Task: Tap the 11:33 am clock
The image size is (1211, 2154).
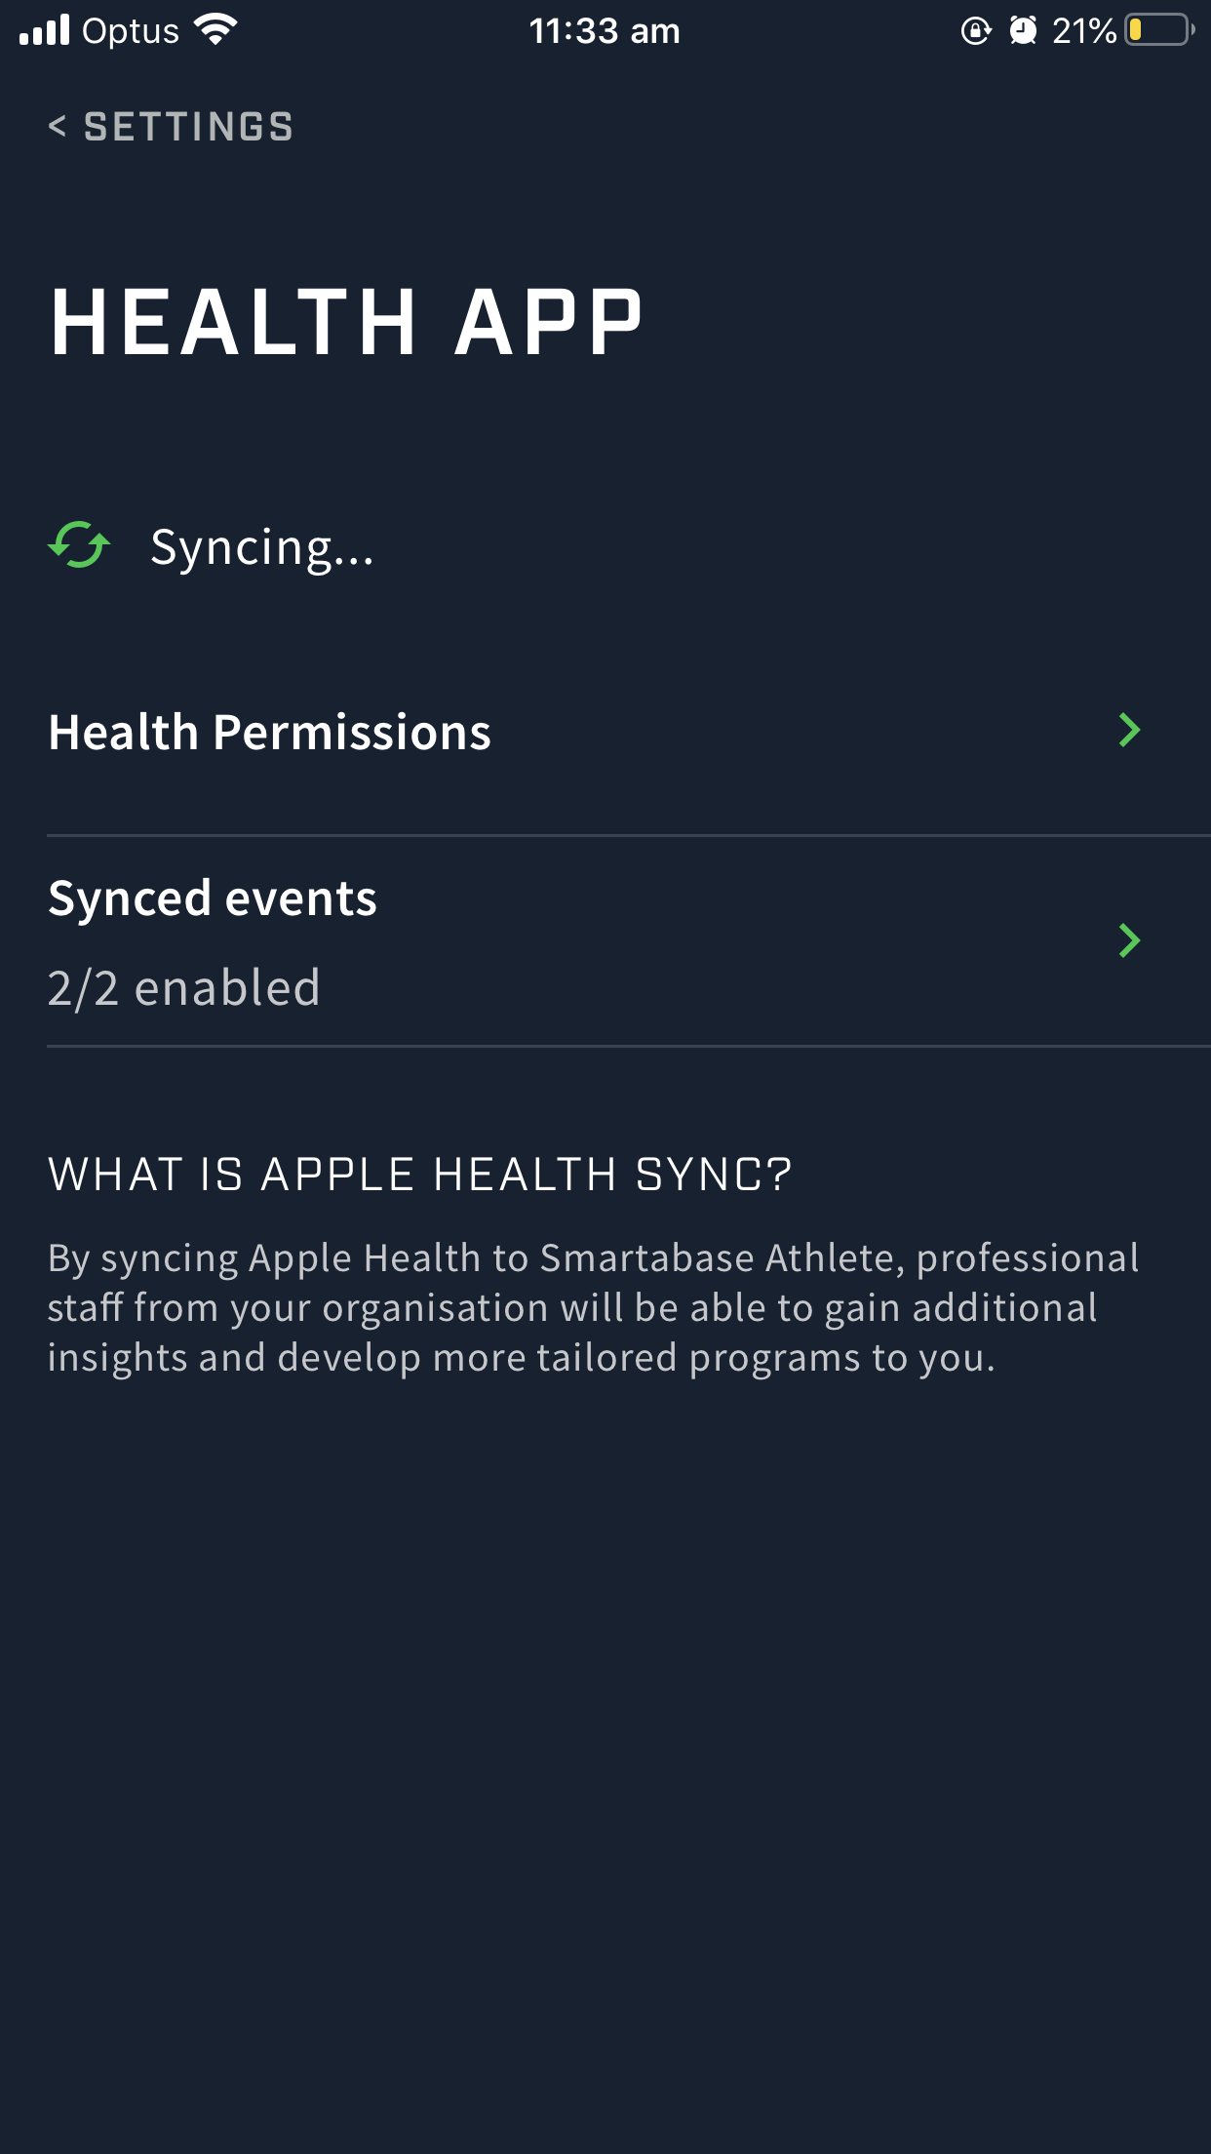Action: [x=605, y=31]
